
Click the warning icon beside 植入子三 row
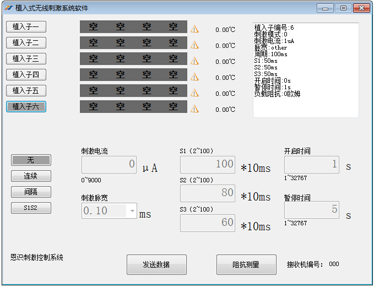click(194, 61)
